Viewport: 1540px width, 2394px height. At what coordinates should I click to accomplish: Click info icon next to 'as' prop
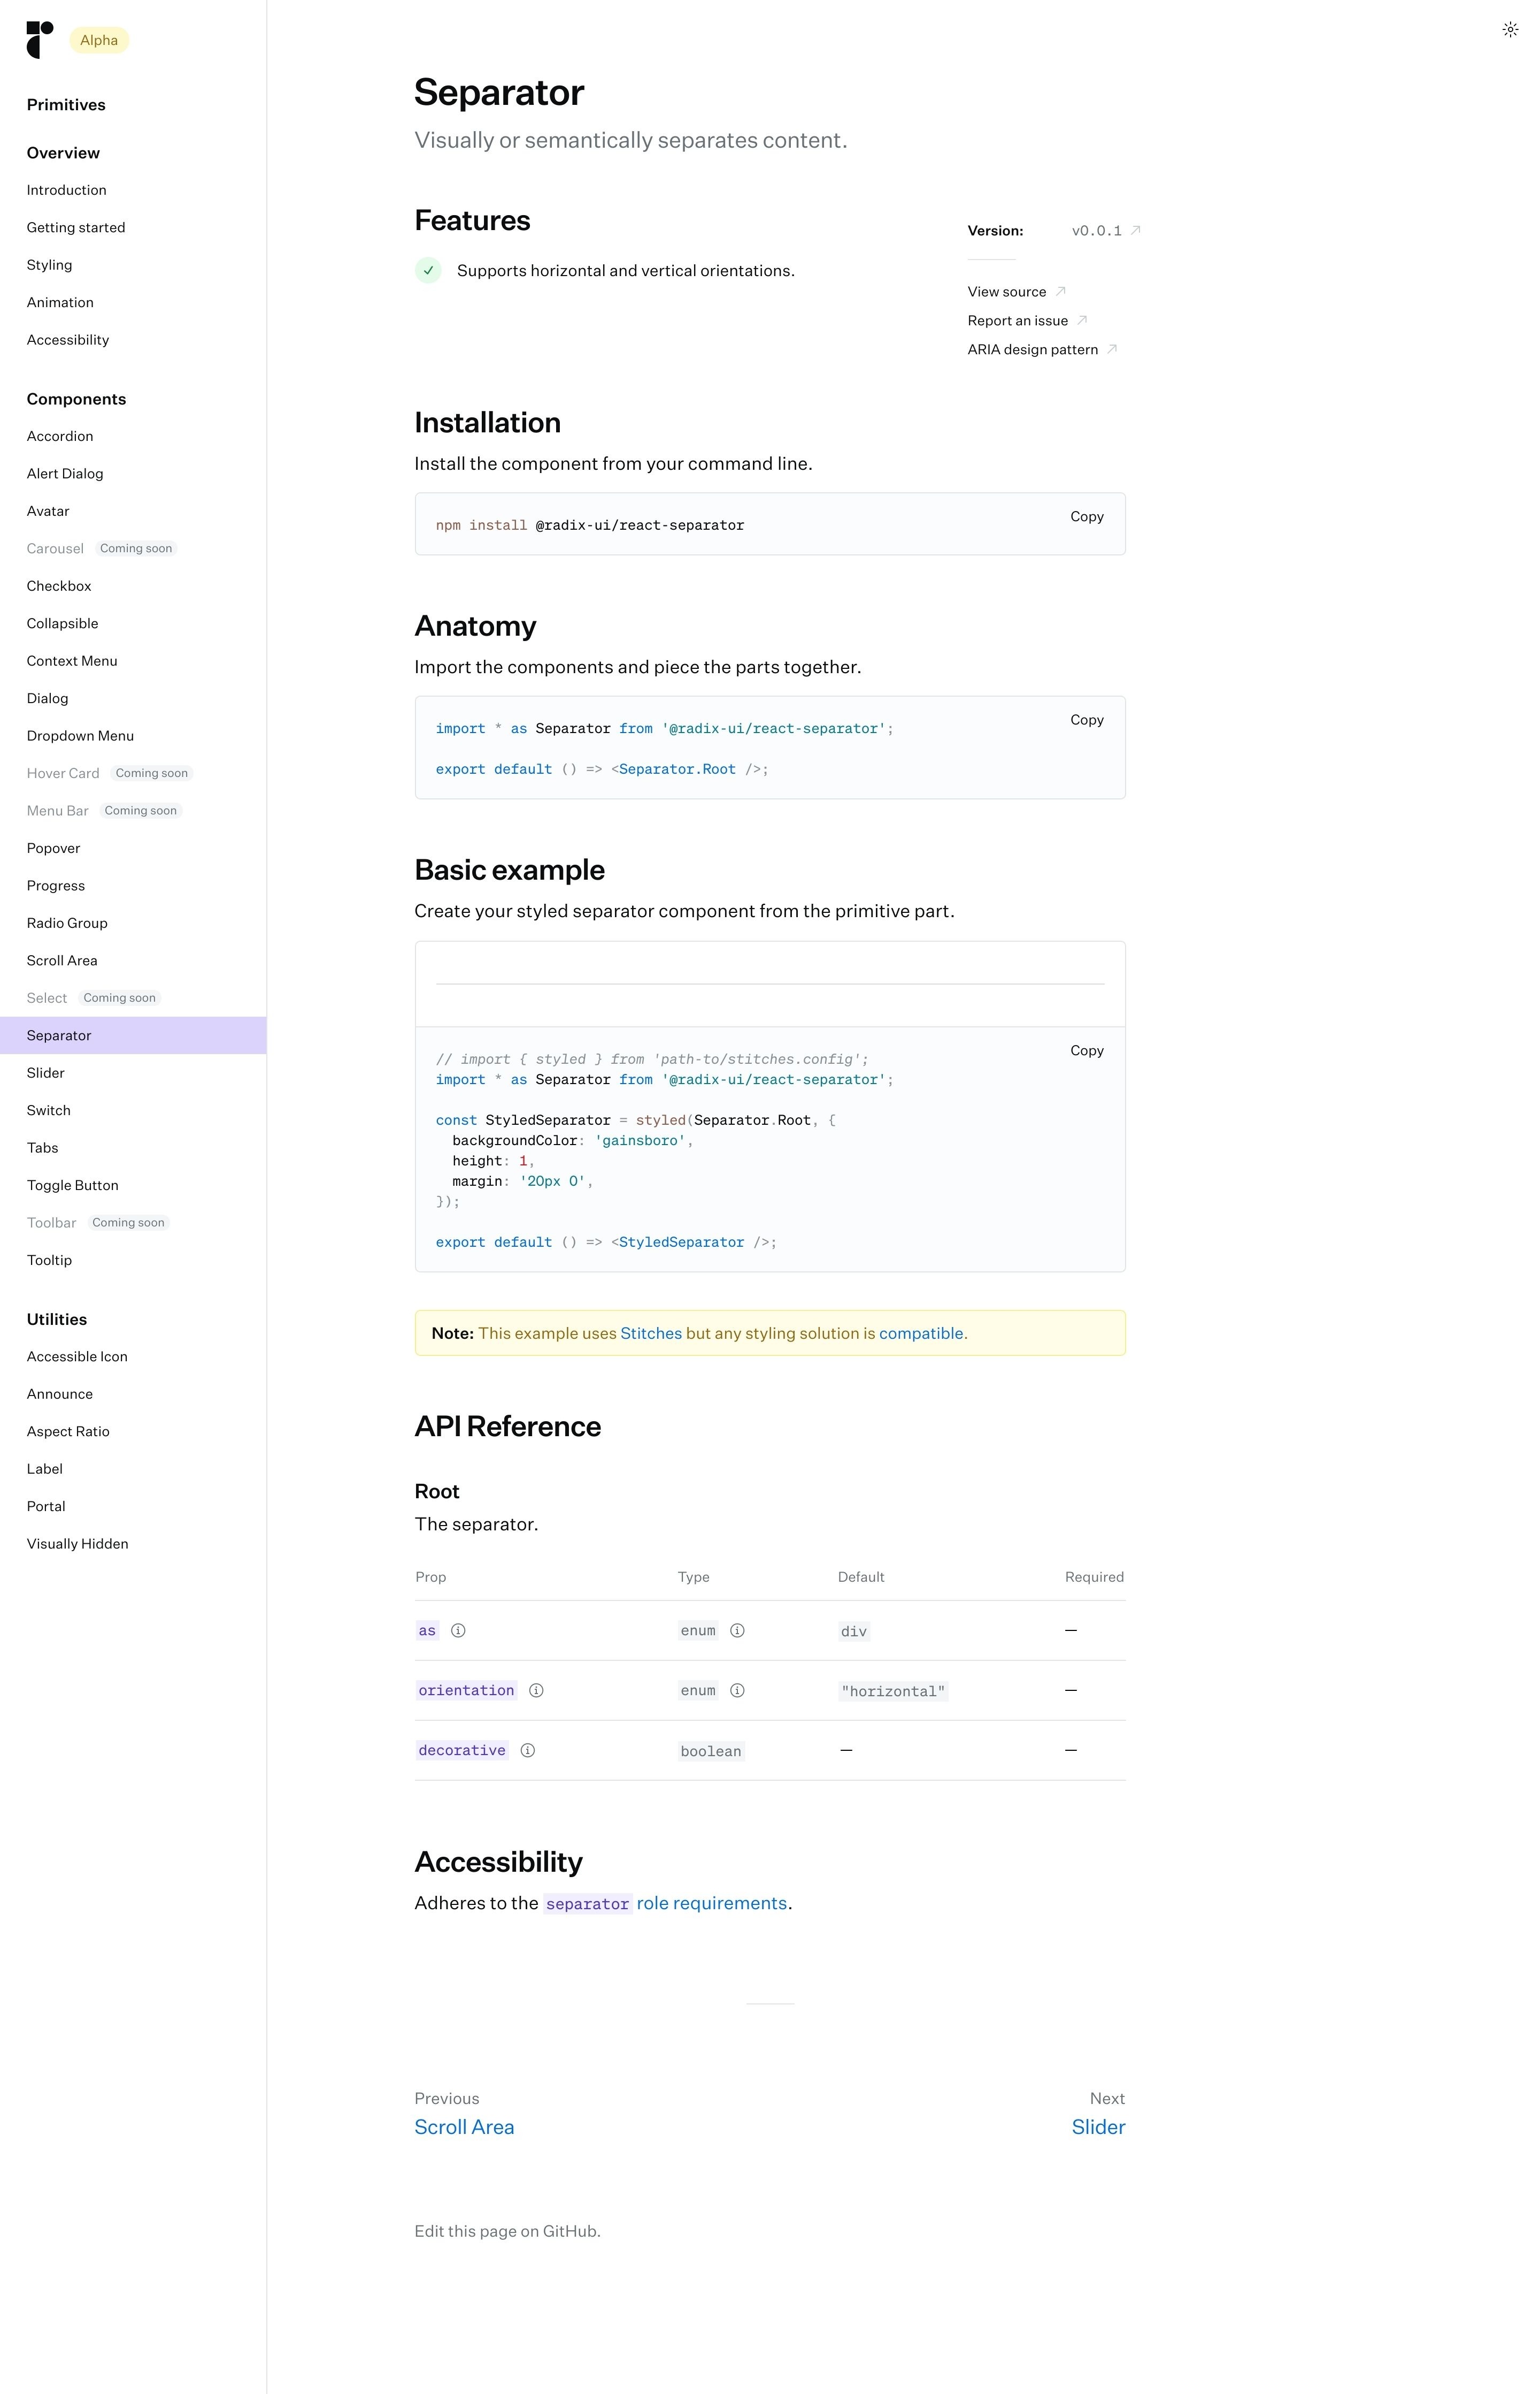[458, 1630]
